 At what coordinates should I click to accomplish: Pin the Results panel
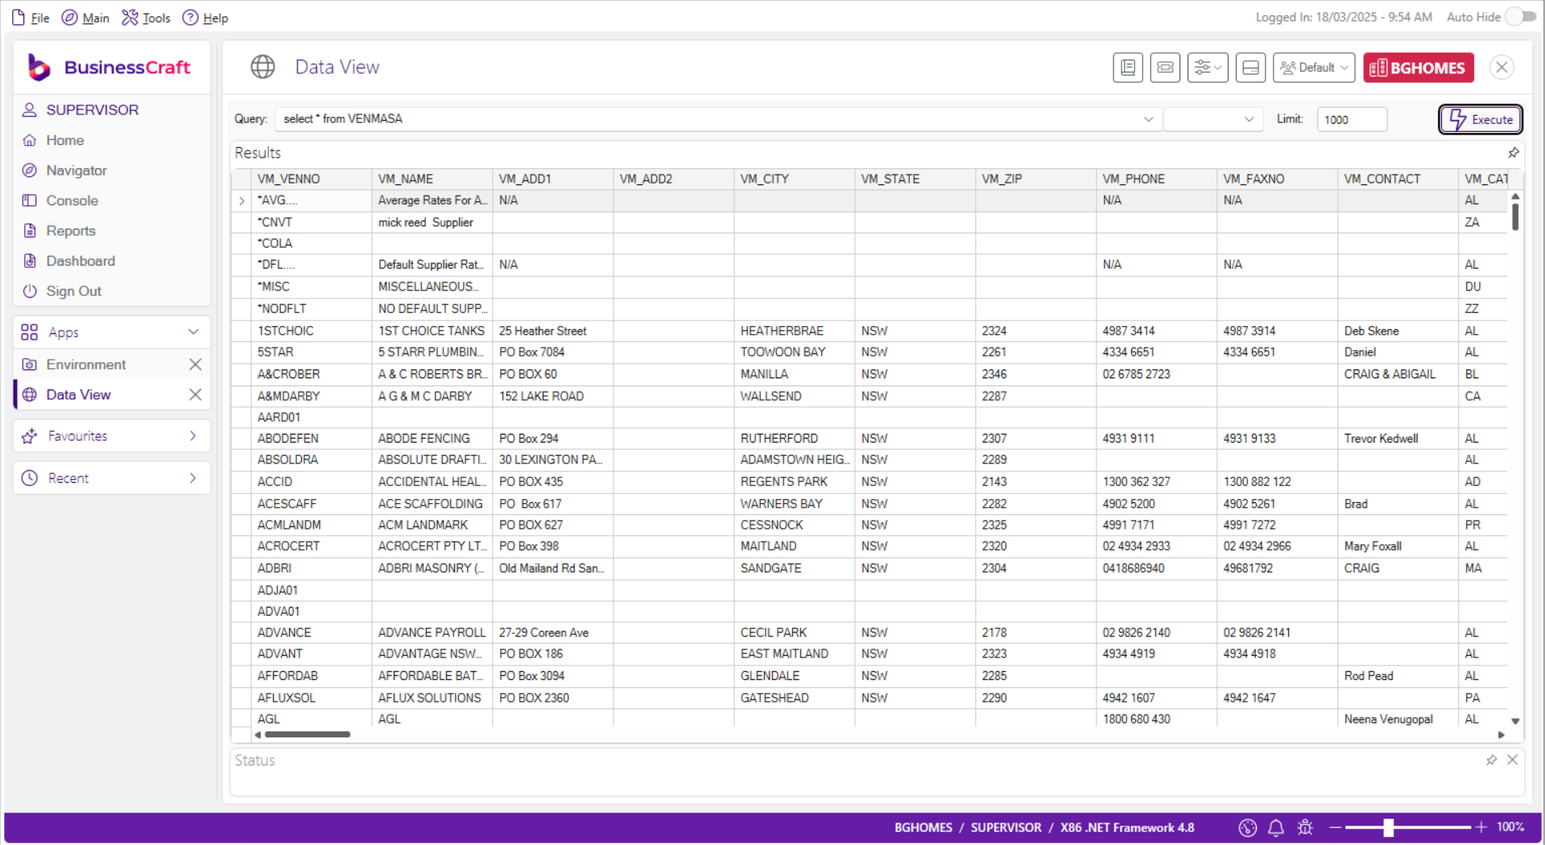tap(1514, 153)
